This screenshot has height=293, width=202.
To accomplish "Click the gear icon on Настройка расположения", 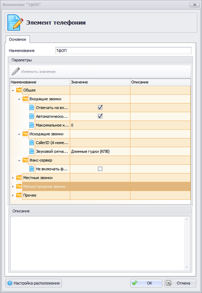I will 10,283.
